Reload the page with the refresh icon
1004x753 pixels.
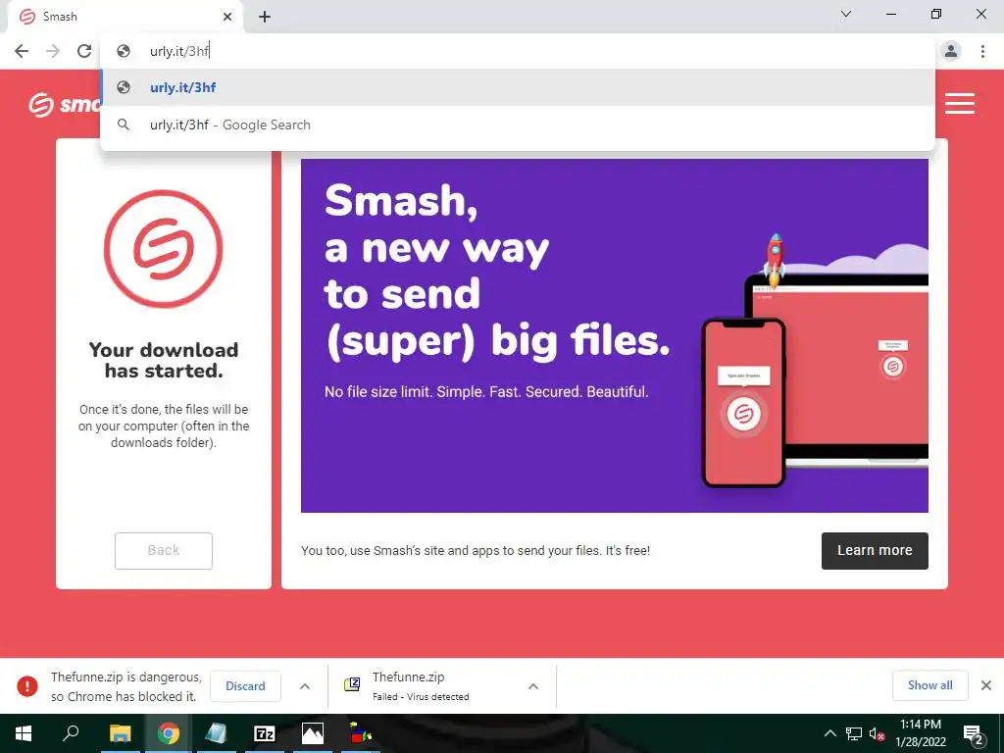(x=84, y=51)
